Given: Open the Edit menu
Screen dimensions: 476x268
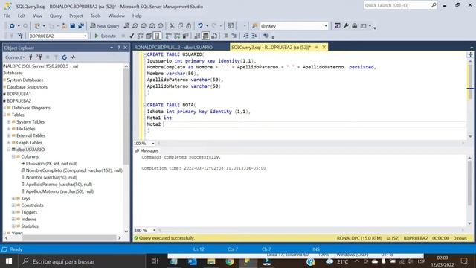Looking at the screenshot, I should tap(22, 16).
